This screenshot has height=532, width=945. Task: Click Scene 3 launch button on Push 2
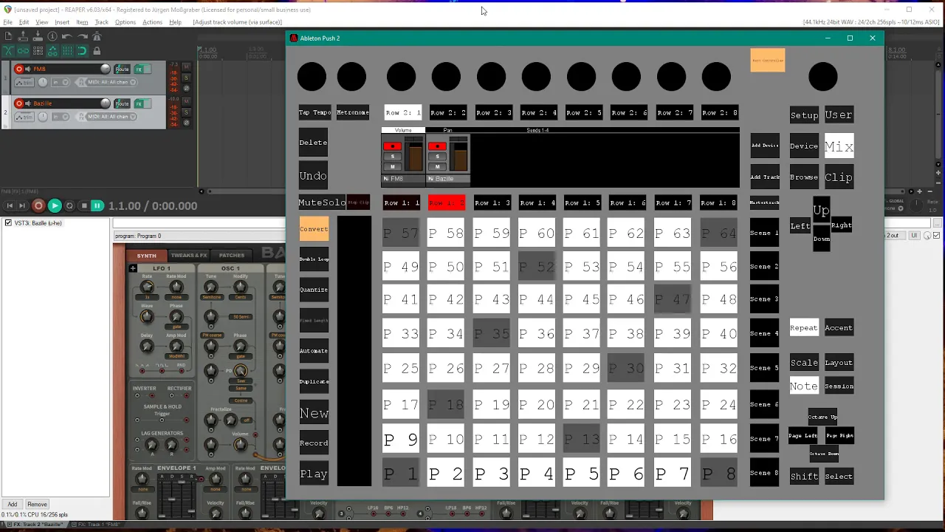764,299
